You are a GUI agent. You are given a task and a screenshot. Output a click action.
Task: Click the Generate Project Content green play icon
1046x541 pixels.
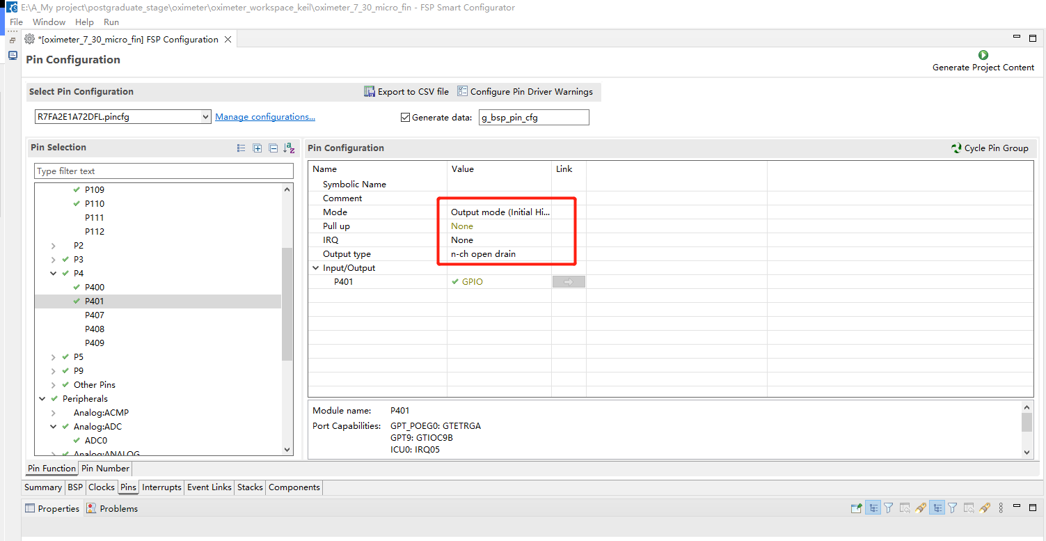[983, 55]
